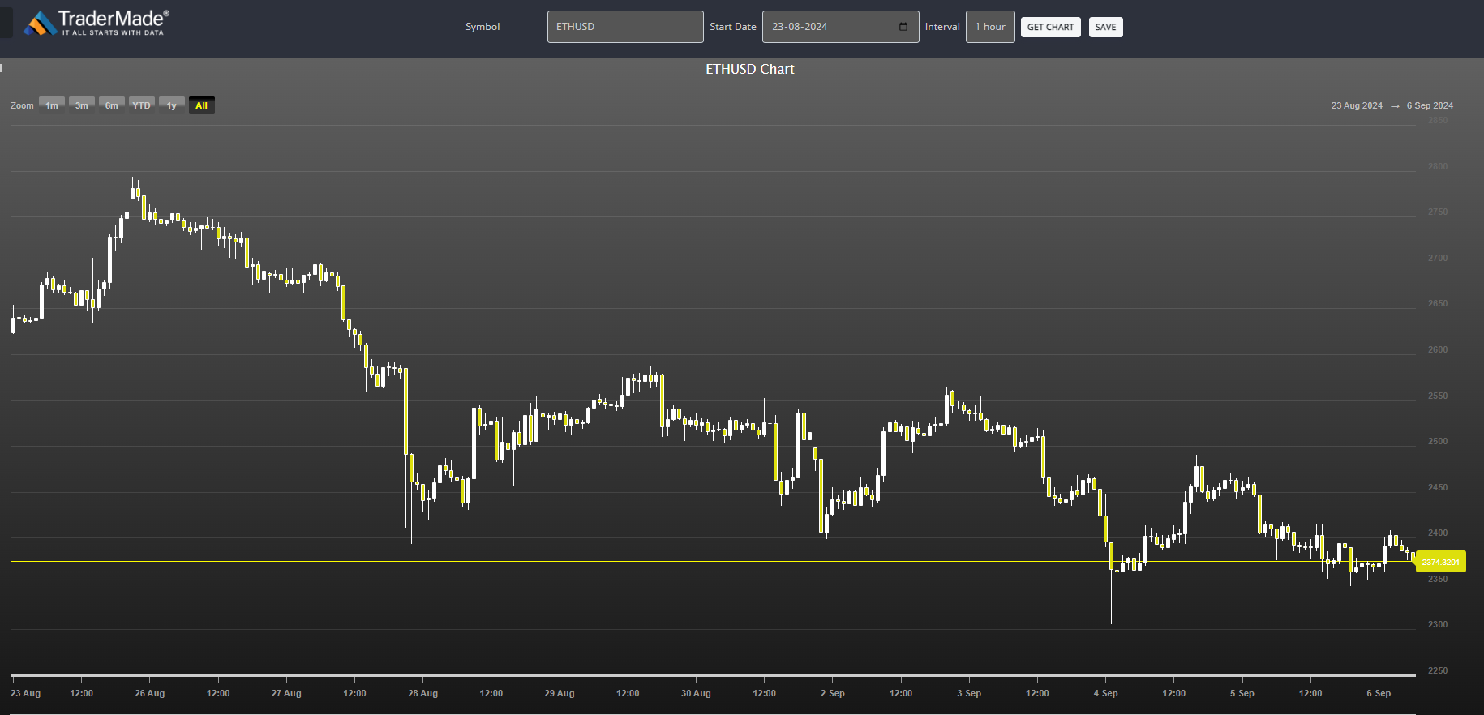1484x715 pixels.
Task: Edit the ETHUSD symbol field
Action: 625,27
